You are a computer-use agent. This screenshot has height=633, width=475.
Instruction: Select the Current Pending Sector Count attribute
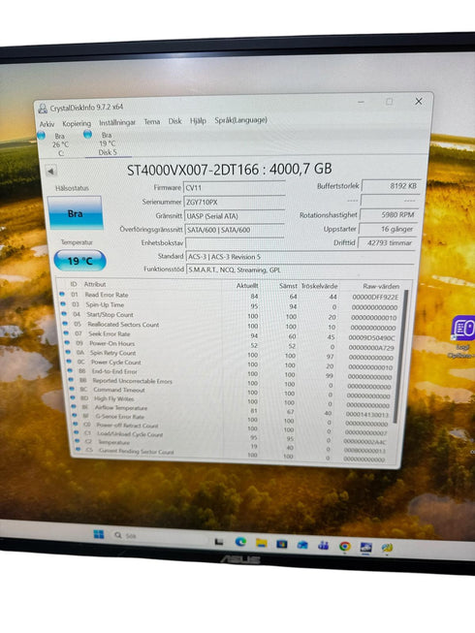136,452
